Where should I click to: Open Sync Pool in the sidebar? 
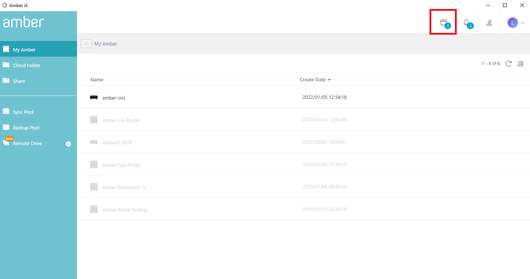coord(38,112)
